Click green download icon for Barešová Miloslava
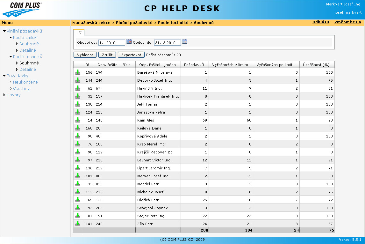This screenshot has width=365, height=244. click(x=78, y=72)
